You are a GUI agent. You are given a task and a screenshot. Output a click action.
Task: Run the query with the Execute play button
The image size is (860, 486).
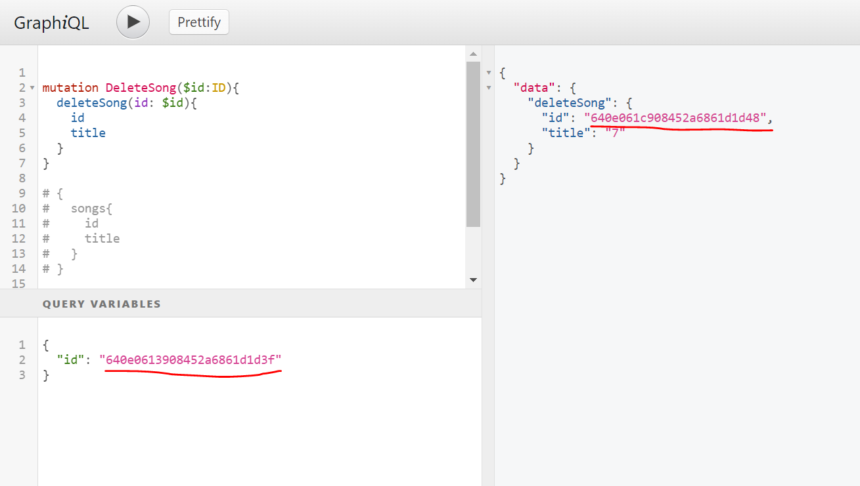133,22
